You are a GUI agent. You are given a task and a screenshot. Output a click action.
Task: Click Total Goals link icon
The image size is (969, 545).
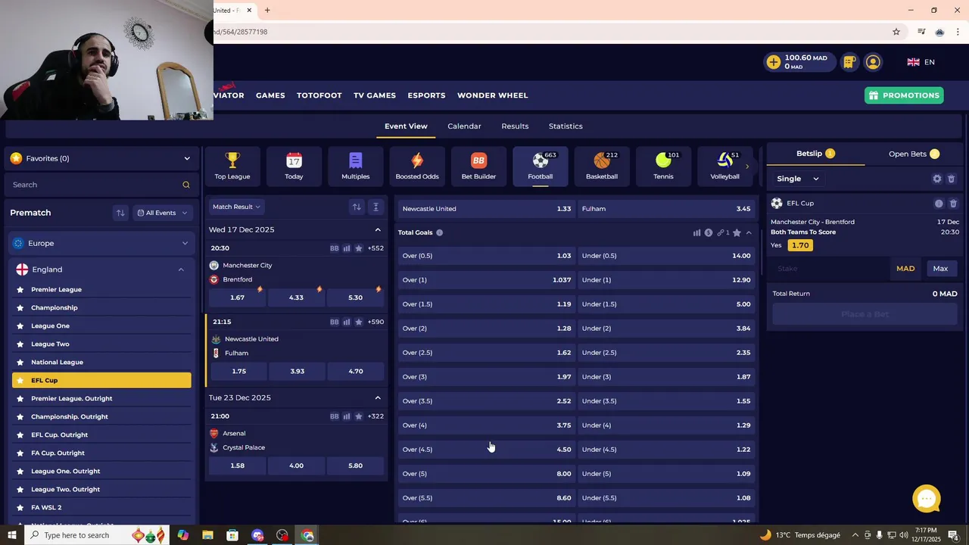tap(721, 232)
